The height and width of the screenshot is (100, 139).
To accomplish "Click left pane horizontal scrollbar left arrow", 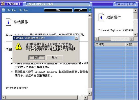I will pos(4,97).
